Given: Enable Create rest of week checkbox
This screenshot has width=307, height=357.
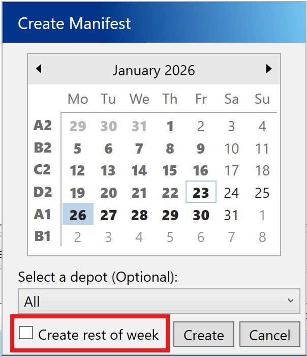Looking at the screenshot, I should [26, 334].
